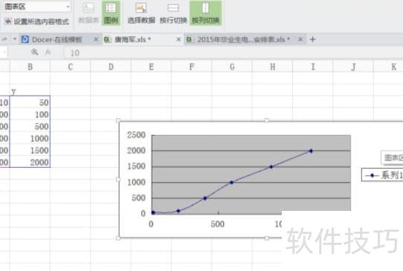
Task: Open 选择数据 select data dialog
Action: [x=141, y=13]
